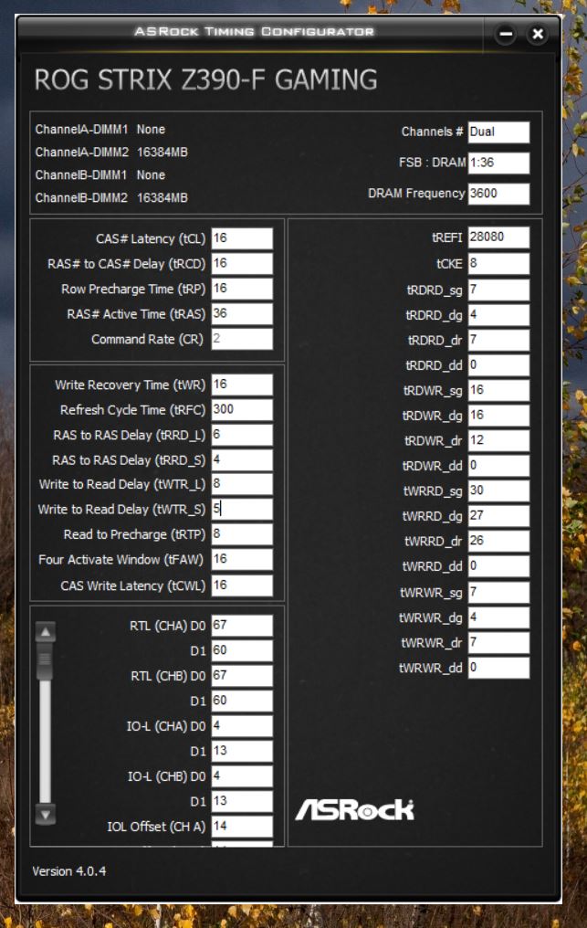
Task: Select the Four Activate Window (tFAW) field
Action: 242,559
